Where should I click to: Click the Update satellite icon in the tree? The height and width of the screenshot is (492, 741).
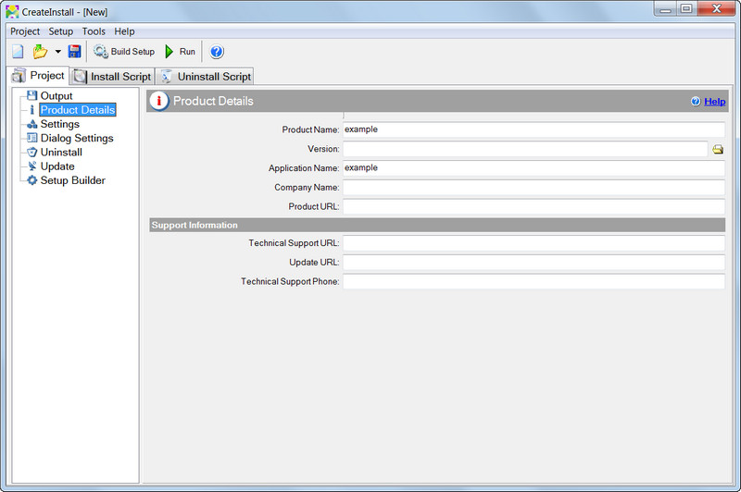tap(31, 166)
